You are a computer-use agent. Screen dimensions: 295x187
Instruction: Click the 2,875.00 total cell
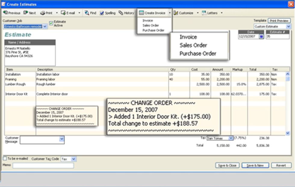[259, 84]
